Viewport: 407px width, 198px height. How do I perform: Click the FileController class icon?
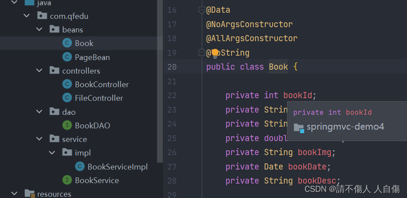coord(67,98)
